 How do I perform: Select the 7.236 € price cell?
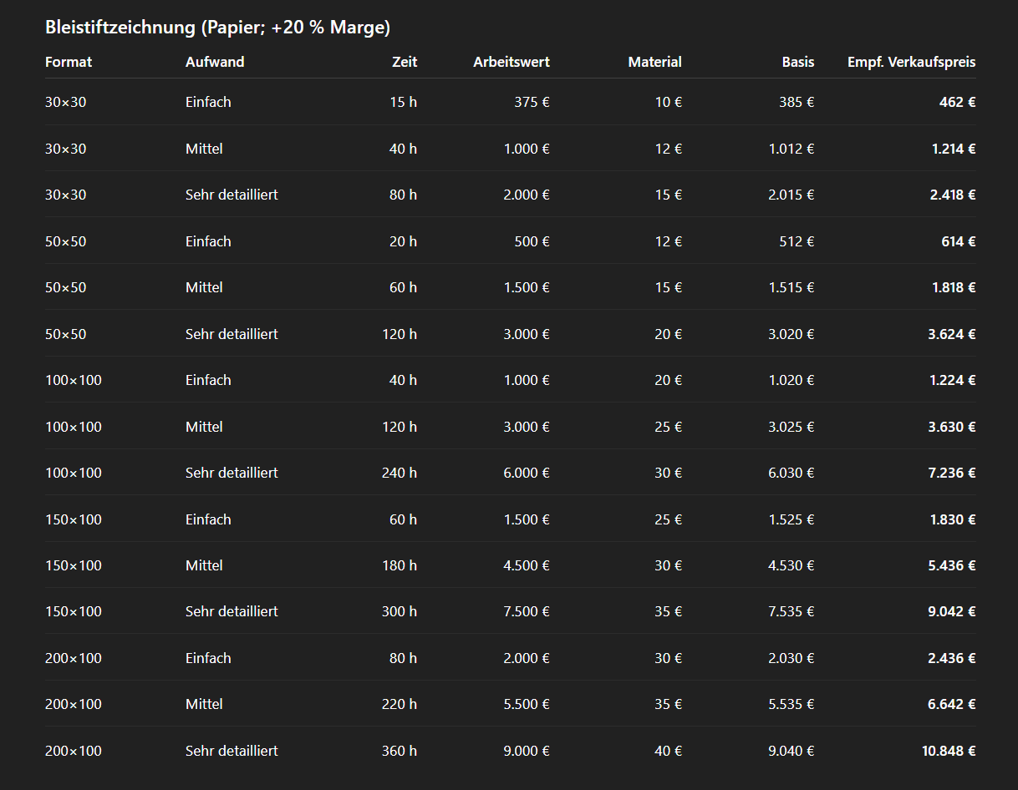point(953,473)
